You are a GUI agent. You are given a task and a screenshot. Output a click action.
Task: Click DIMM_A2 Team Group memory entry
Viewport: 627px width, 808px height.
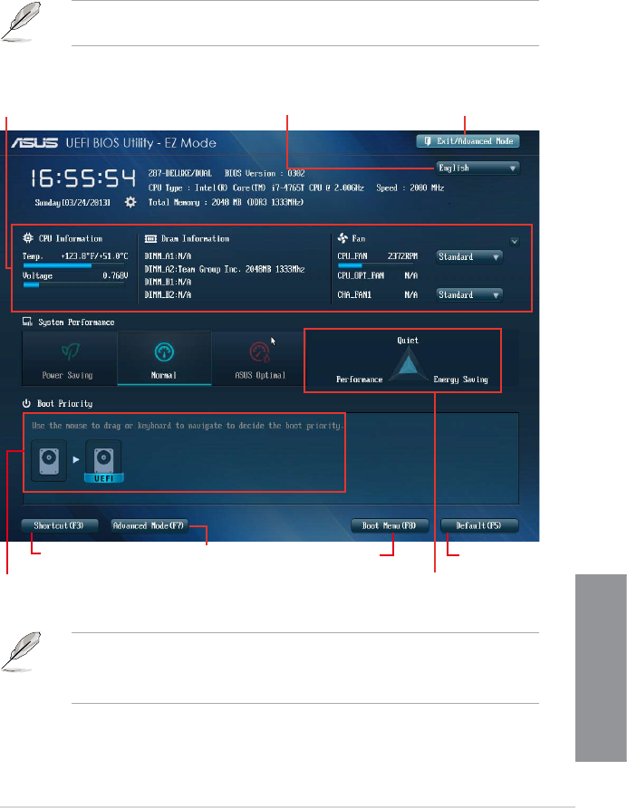[x=225, y=269]
